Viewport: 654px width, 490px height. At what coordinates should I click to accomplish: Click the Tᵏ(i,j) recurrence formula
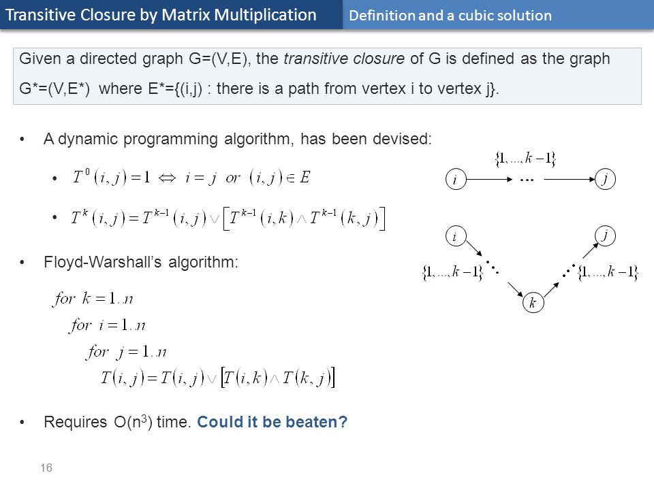[228, 218]
